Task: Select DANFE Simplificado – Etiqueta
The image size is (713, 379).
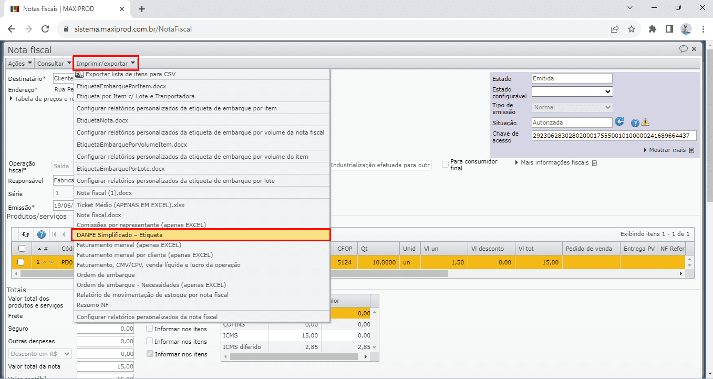Action: click(x=201, y=235)
